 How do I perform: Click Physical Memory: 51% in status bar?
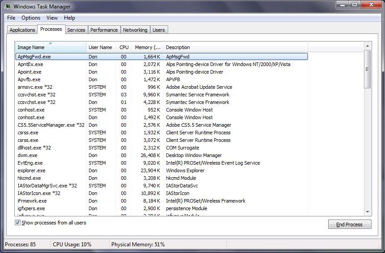coord(138,245)
